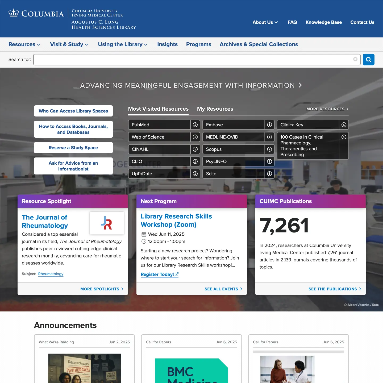
Task: Open Archives & Special Collections
Action: 259,44
